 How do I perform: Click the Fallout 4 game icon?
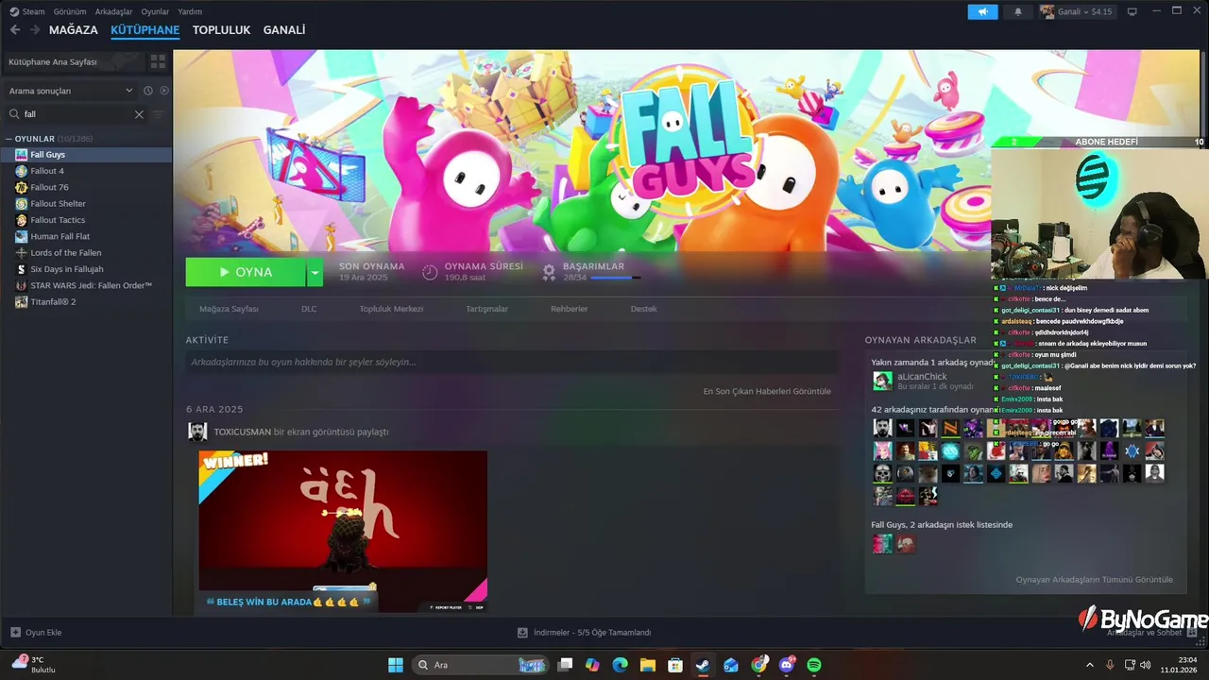tap(22, 171)
